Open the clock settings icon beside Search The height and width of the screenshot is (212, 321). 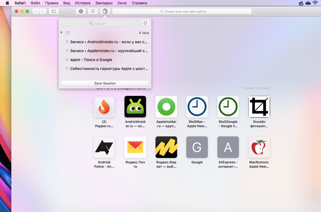coord(145,23)
